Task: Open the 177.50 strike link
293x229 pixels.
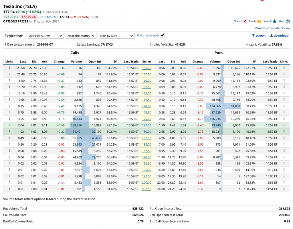Action: (146, 125)
